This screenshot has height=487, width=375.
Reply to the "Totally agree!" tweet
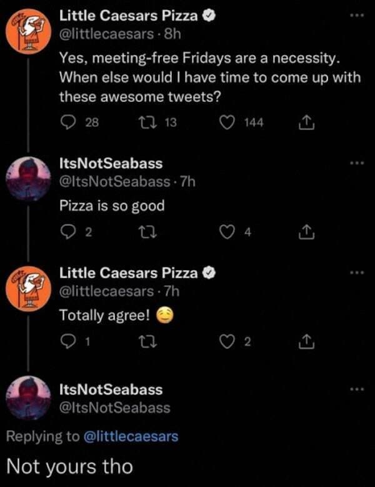click(x=67, y=343)
